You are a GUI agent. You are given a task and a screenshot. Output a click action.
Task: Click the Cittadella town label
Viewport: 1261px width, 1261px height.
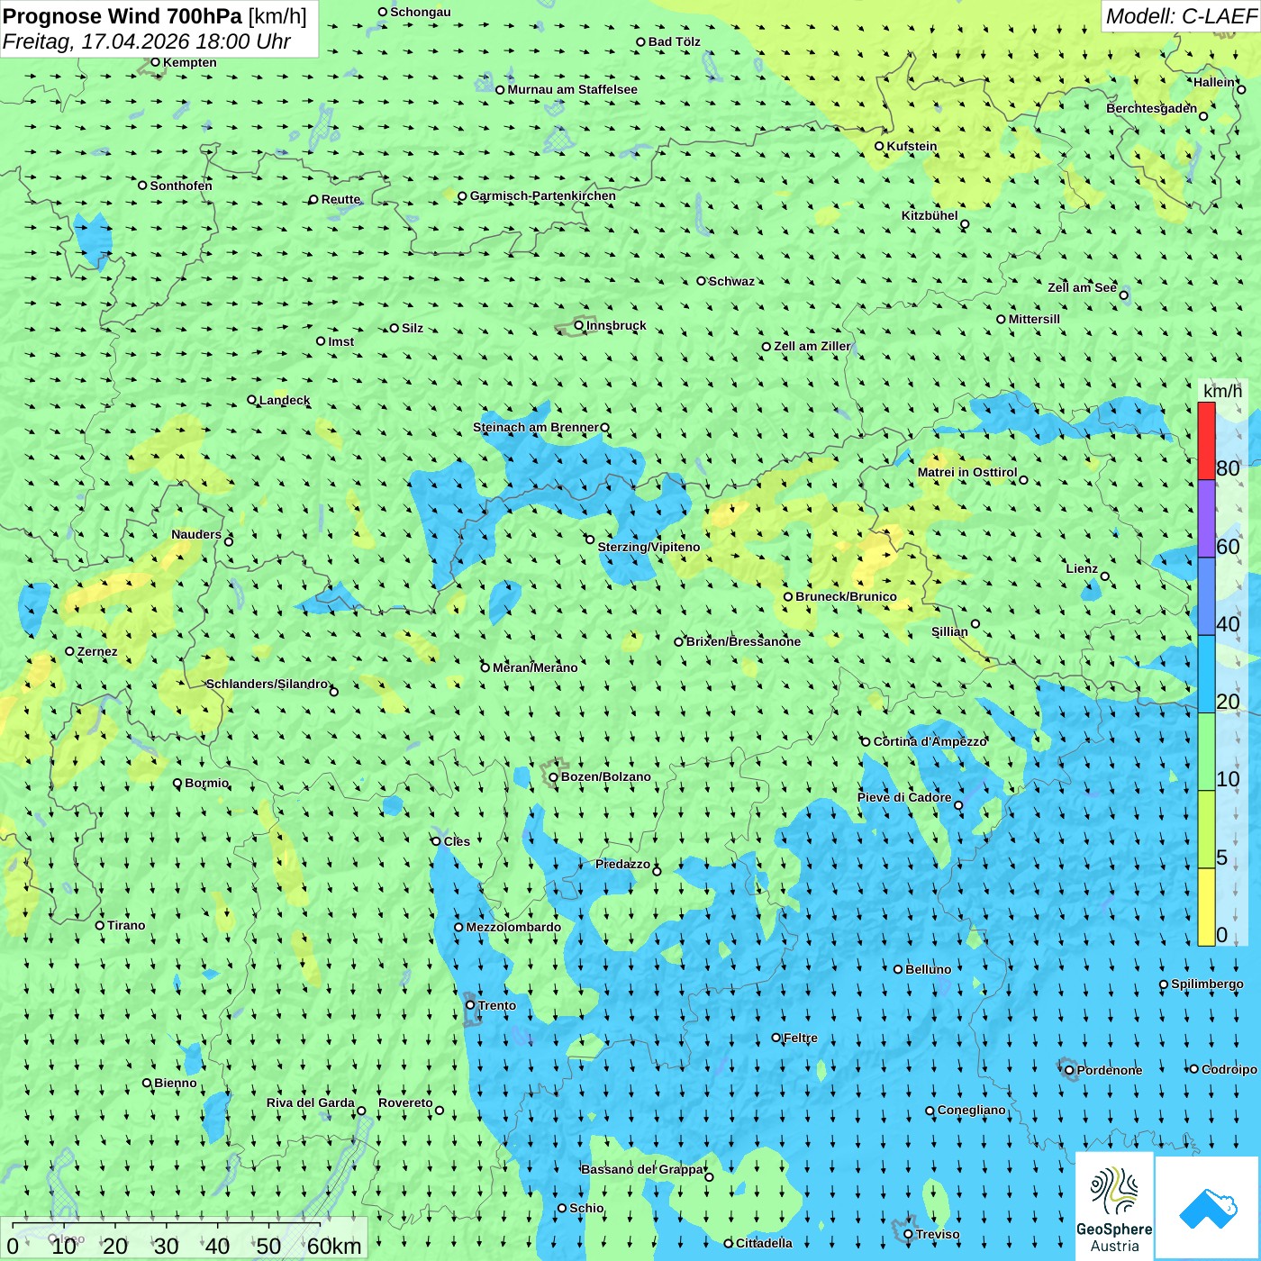click(764, 1243)
